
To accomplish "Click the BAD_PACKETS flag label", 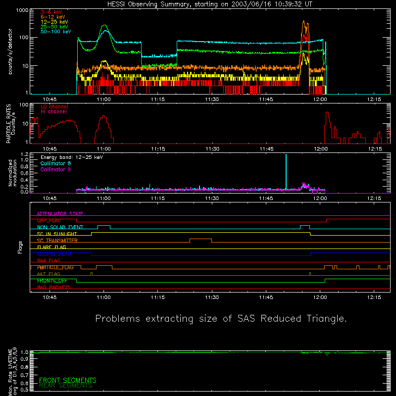I will point(54,287).
